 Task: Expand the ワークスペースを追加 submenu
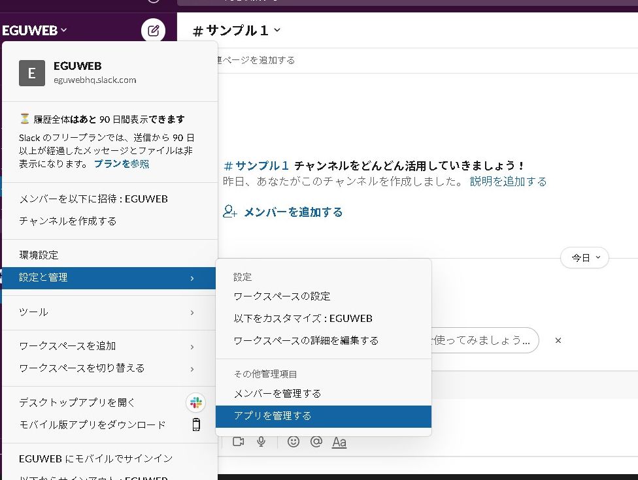coord(109,346)
